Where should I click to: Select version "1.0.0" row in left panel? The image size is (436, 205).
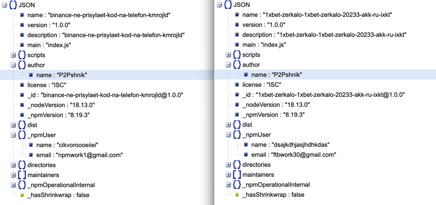50,25
